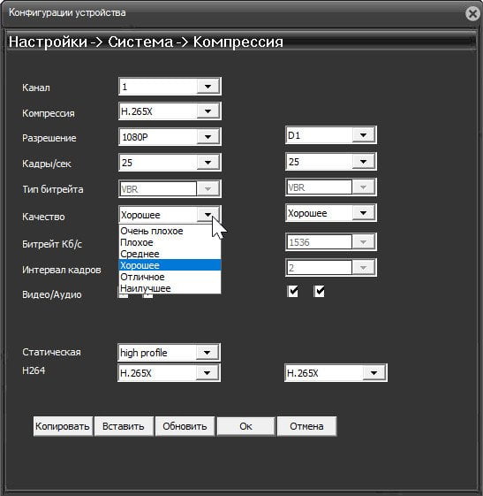The width and height of the screenshot is (483, 496).
Task: Toggle the substream audio checkbox
Action: tap(319, 292)
